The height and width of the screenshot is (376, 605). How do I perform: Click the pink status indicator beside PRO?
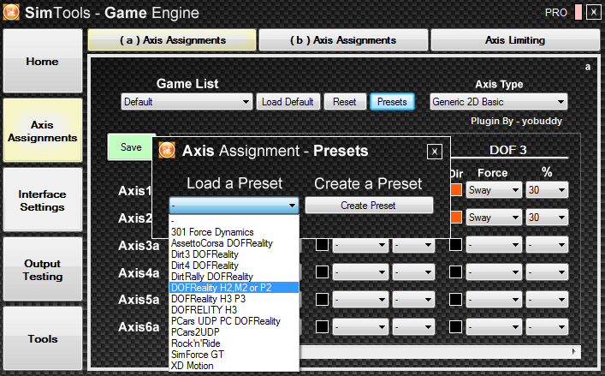[578, 12]
